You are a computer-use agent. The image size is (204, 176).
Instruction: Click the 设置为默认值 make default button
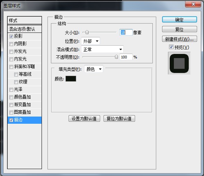click(x=84, y=119)
